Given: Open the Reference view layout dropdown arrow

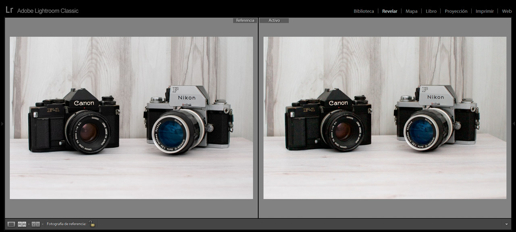Looking at the screenshot, I should (29, 224).
